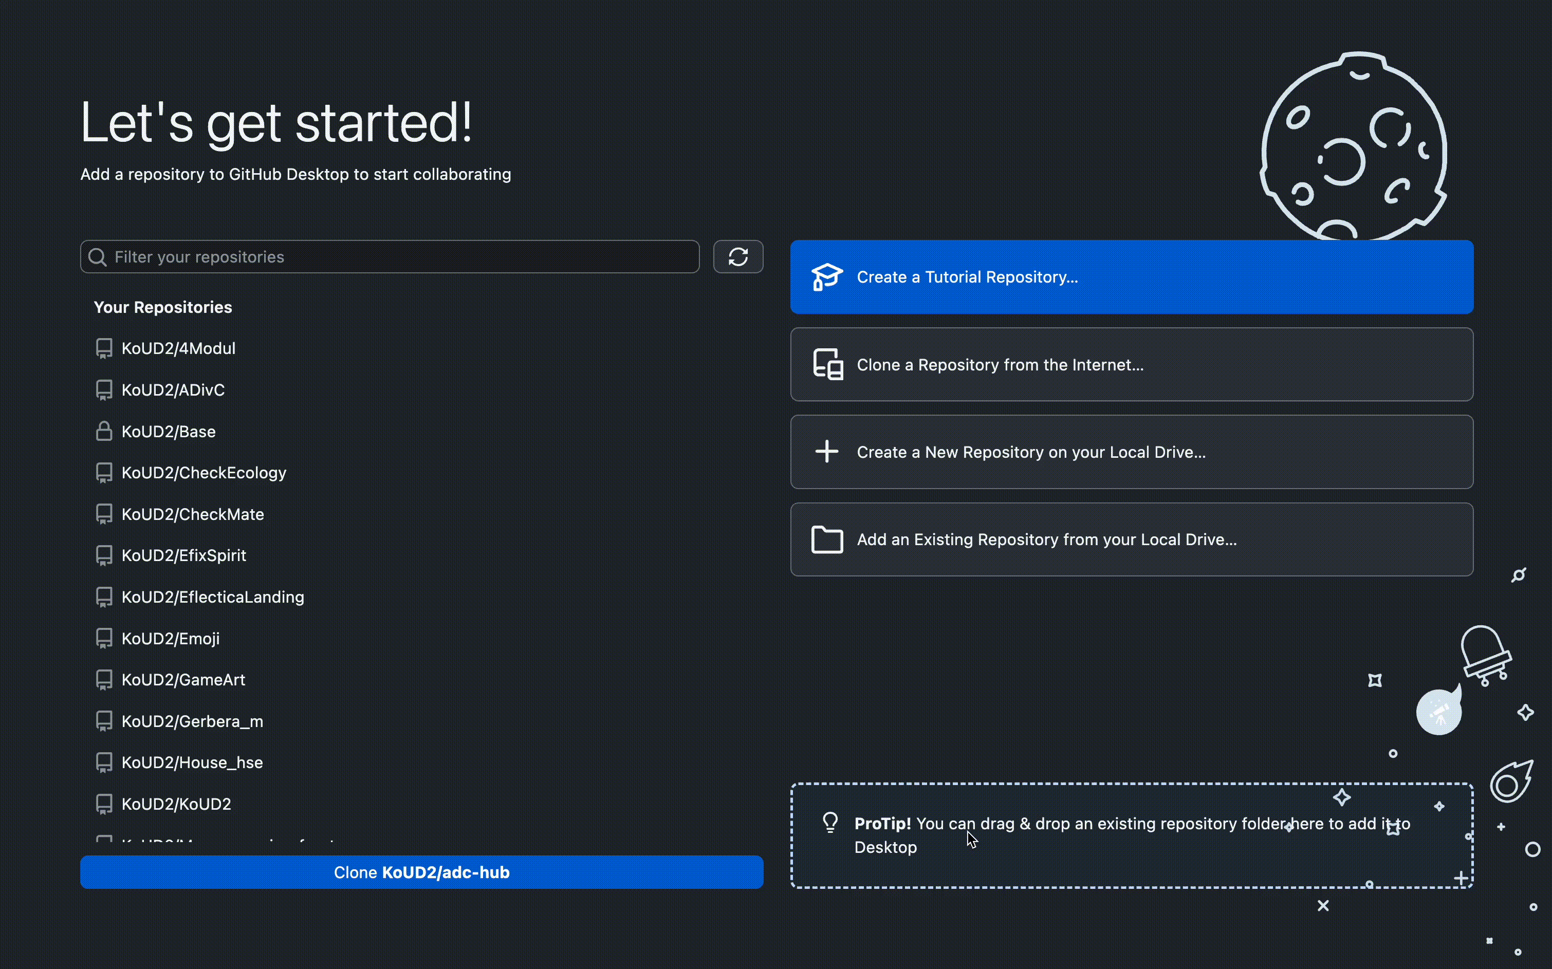
Task: Create a New Repository on Local Drive
Action: click(x=1132, y=452)
